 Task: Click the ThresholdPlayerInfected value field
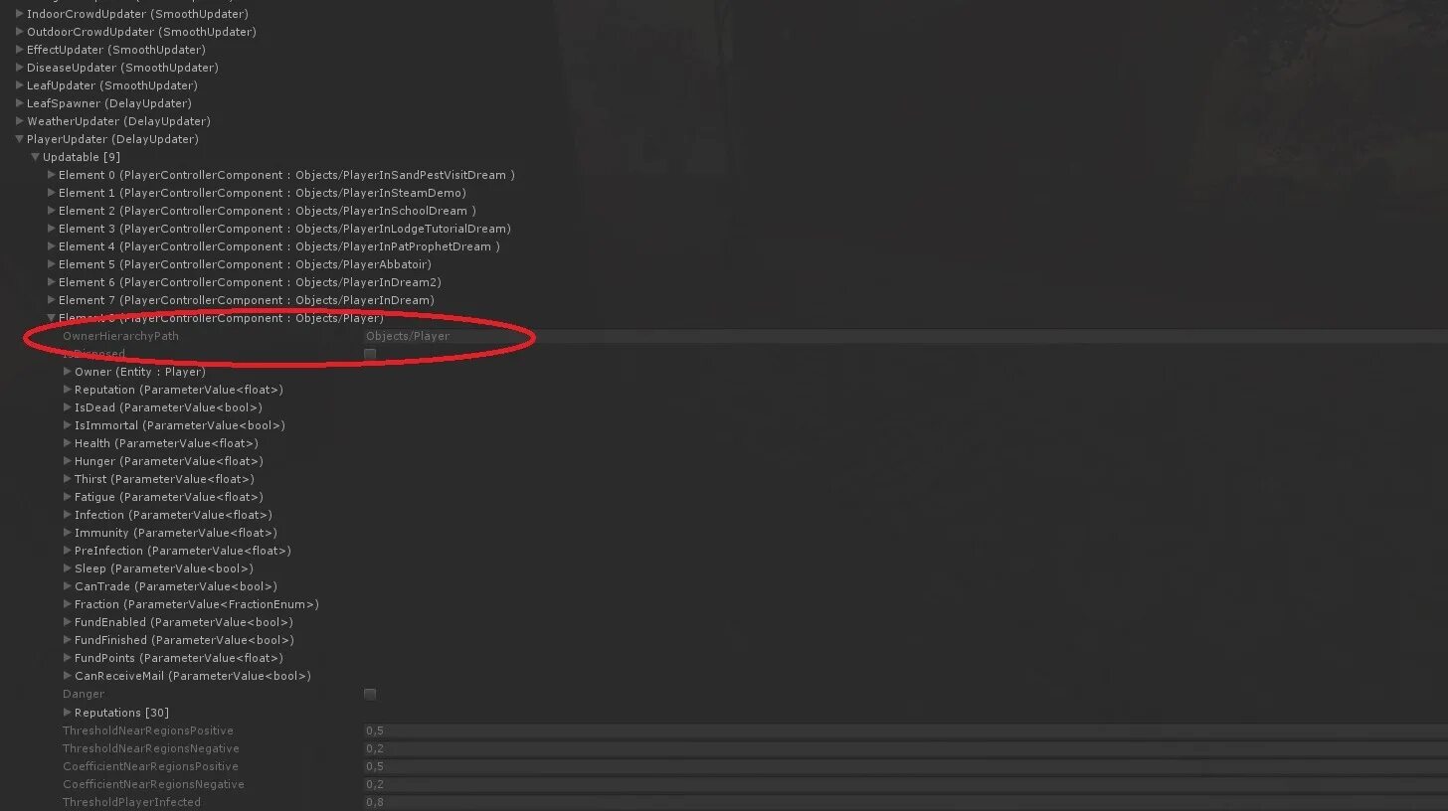tap(905, 802)
